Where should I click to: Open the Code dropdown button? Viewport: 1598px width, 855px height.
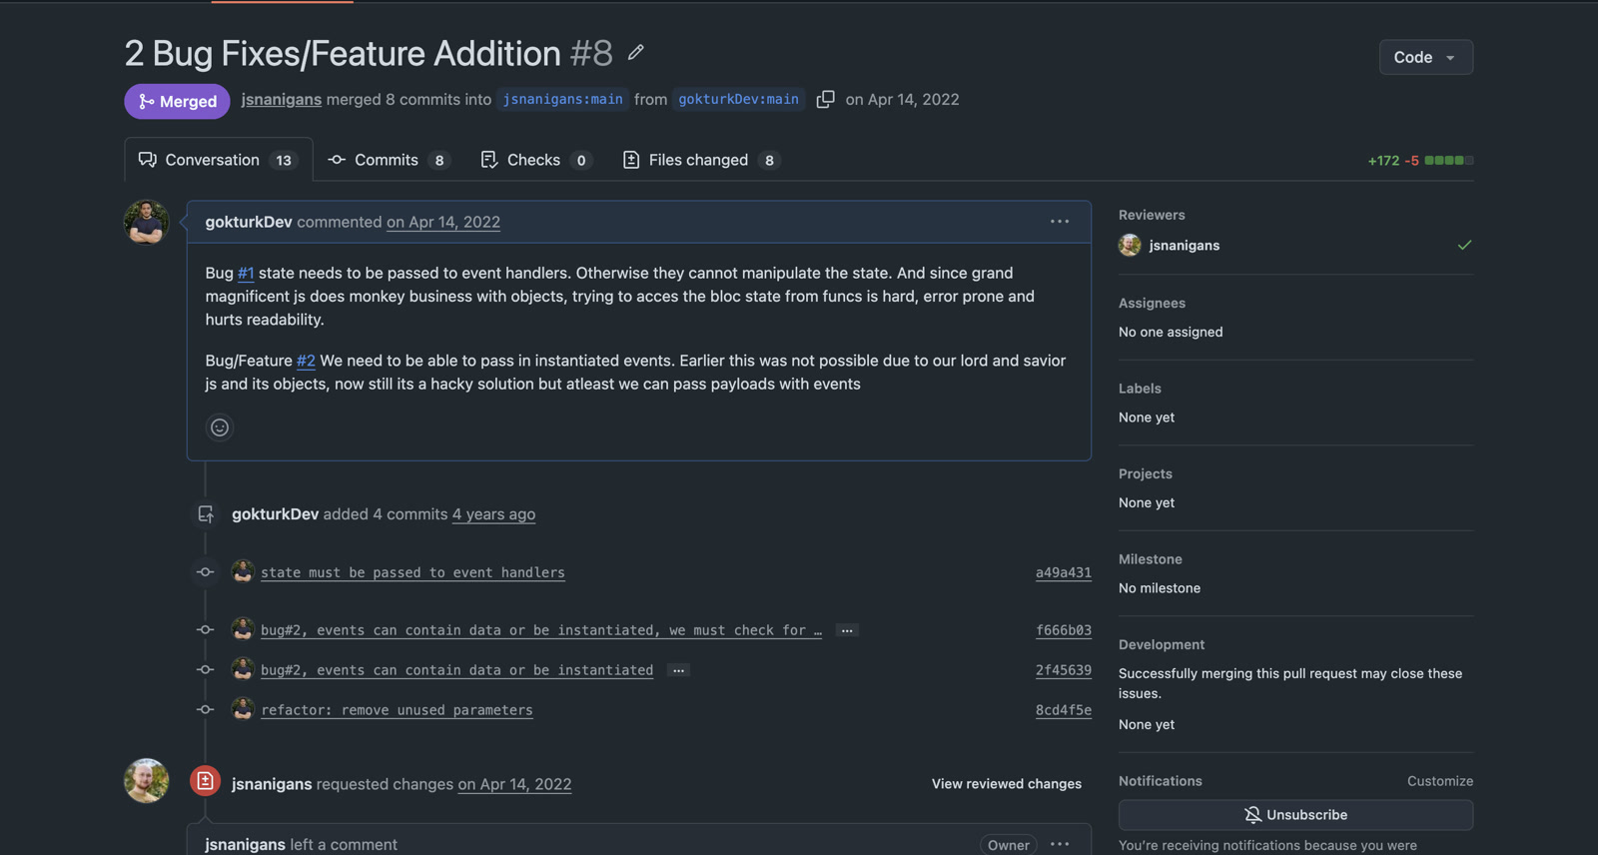tap(1425, 57)
